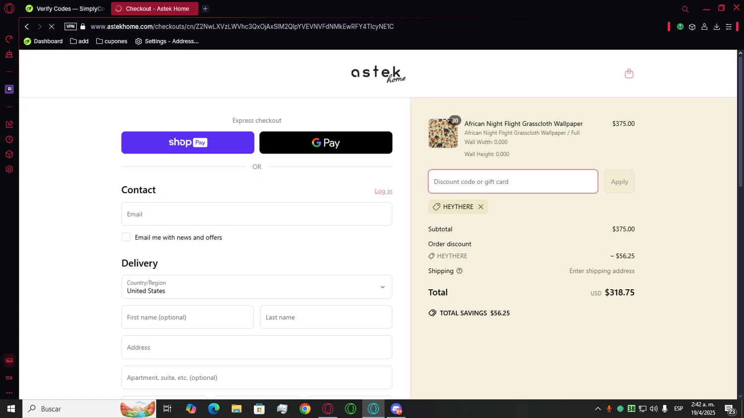Focus Discount code or gift card field
This screenshot has width=744, height=418.
pos(513,182)
